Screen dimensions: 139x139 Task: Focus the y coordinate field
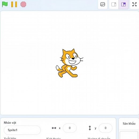click(105, 128)
